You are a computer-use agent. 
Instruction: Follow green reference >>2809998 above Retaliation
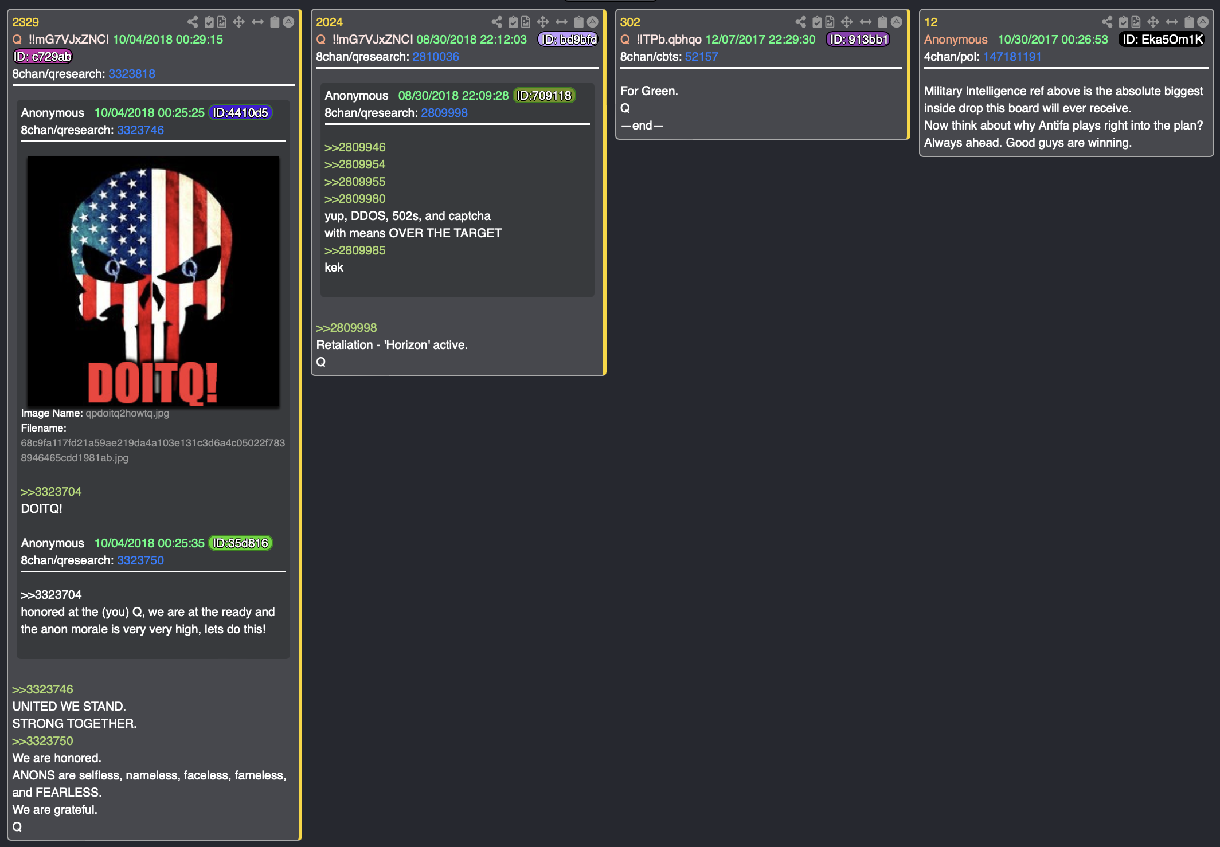(346, 328)
